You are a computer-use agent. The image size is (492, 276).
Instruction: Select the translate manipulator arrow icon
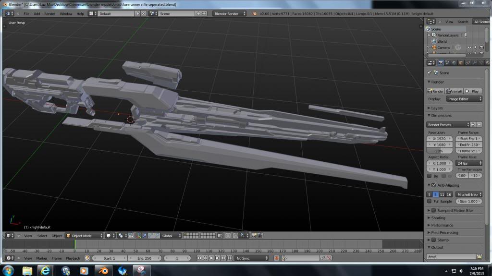[x=145, y=236]
